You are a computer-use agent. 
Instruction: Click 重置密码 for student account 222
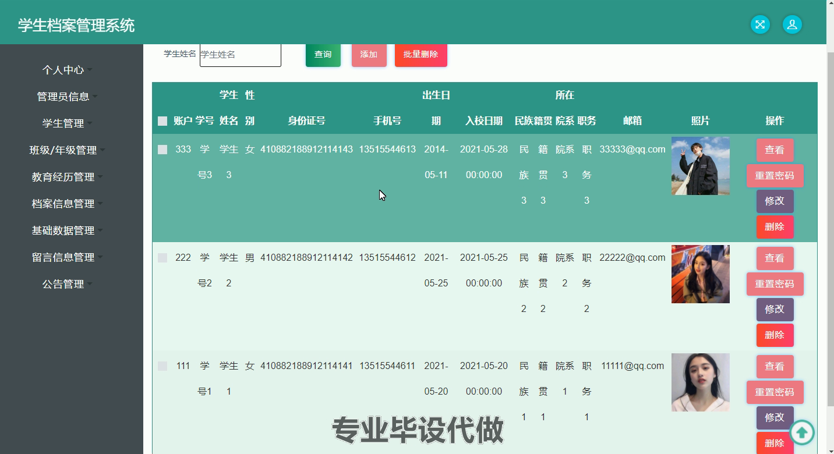click(775, 284)
